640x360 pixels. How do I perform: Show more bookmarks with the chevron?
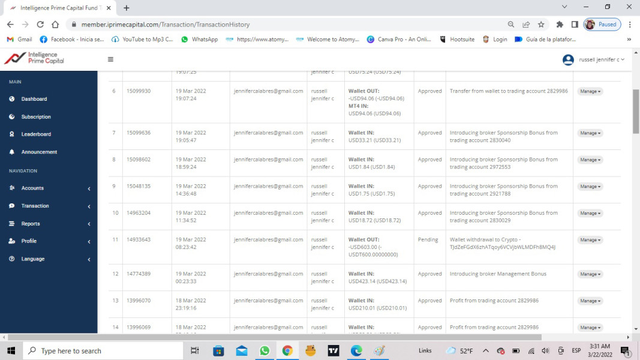[629, 40]
